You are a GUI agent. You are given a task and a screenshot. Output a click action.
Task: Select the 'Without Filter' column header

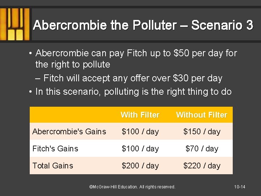pos(202,115)
